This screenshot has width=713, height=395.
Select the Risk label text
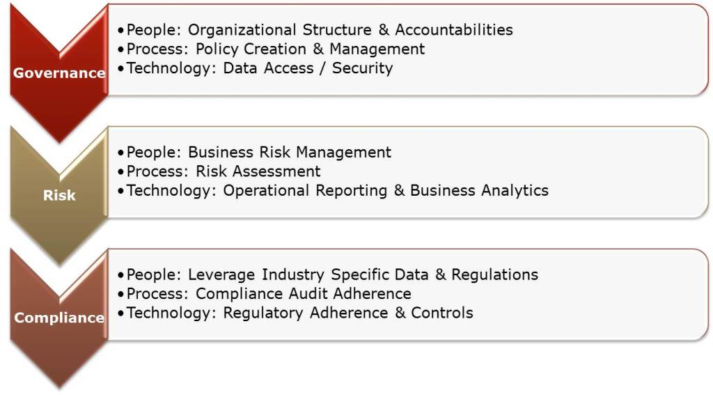[59, 195]
